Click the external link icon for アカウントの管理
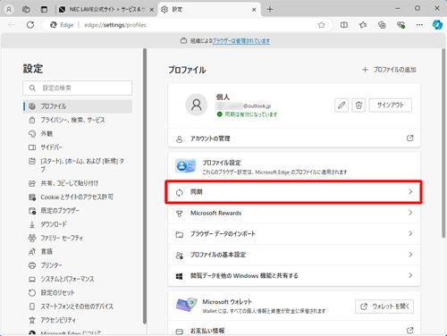 click(x=410, y=139)
